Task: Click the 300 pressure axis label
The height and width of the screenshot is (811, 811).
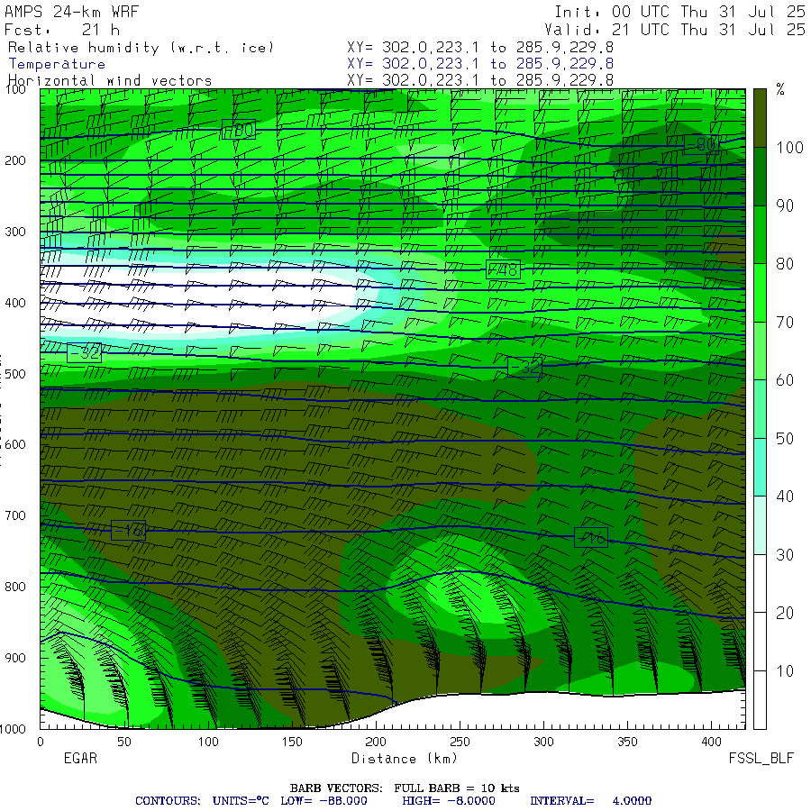Action: tap(15, 232)
